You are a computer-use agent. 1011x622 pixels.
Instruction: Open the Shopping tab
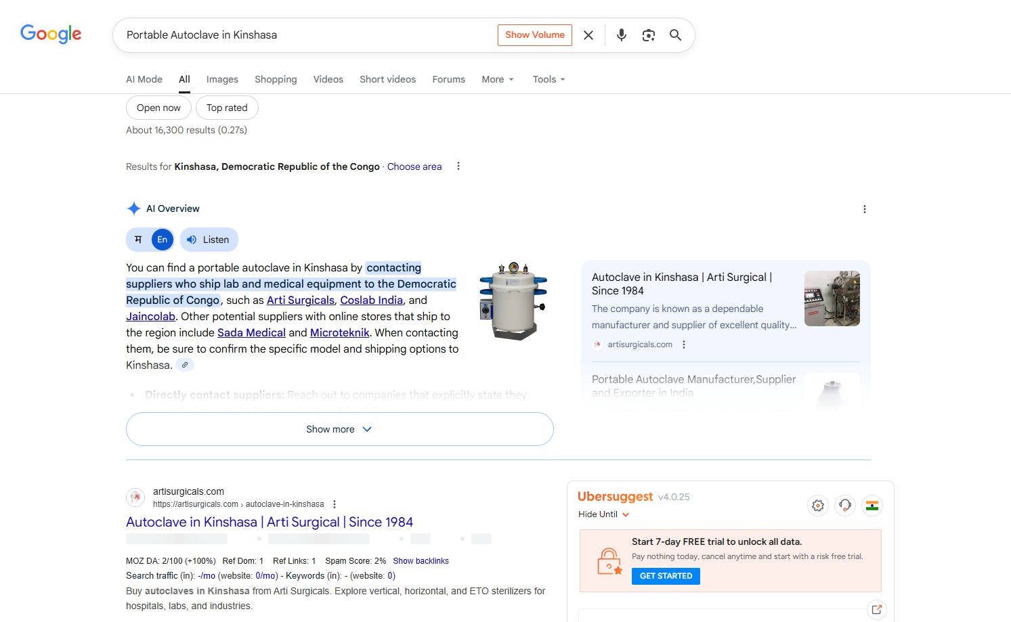tap(276, 79)
